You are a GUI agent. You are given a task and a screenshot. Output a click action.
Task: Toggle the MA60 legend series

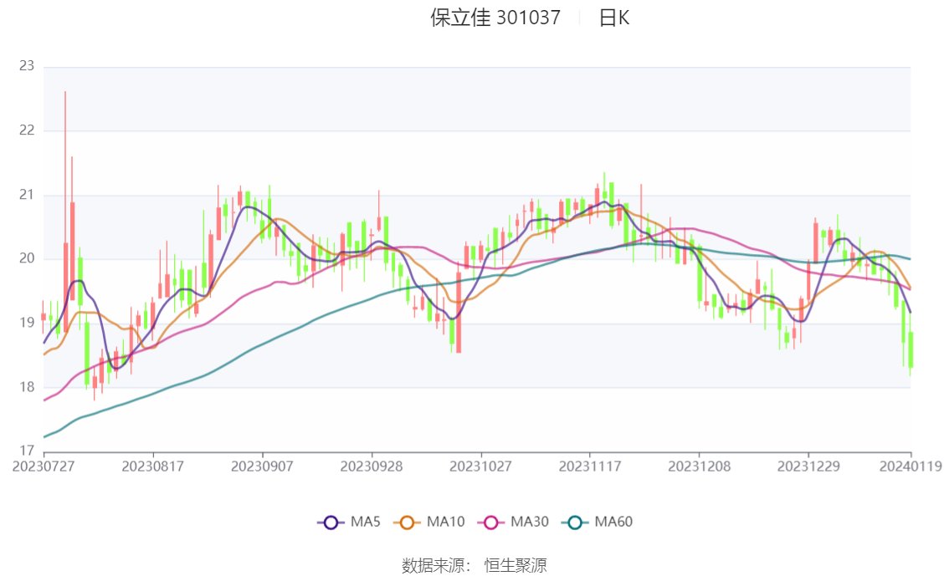598,522
